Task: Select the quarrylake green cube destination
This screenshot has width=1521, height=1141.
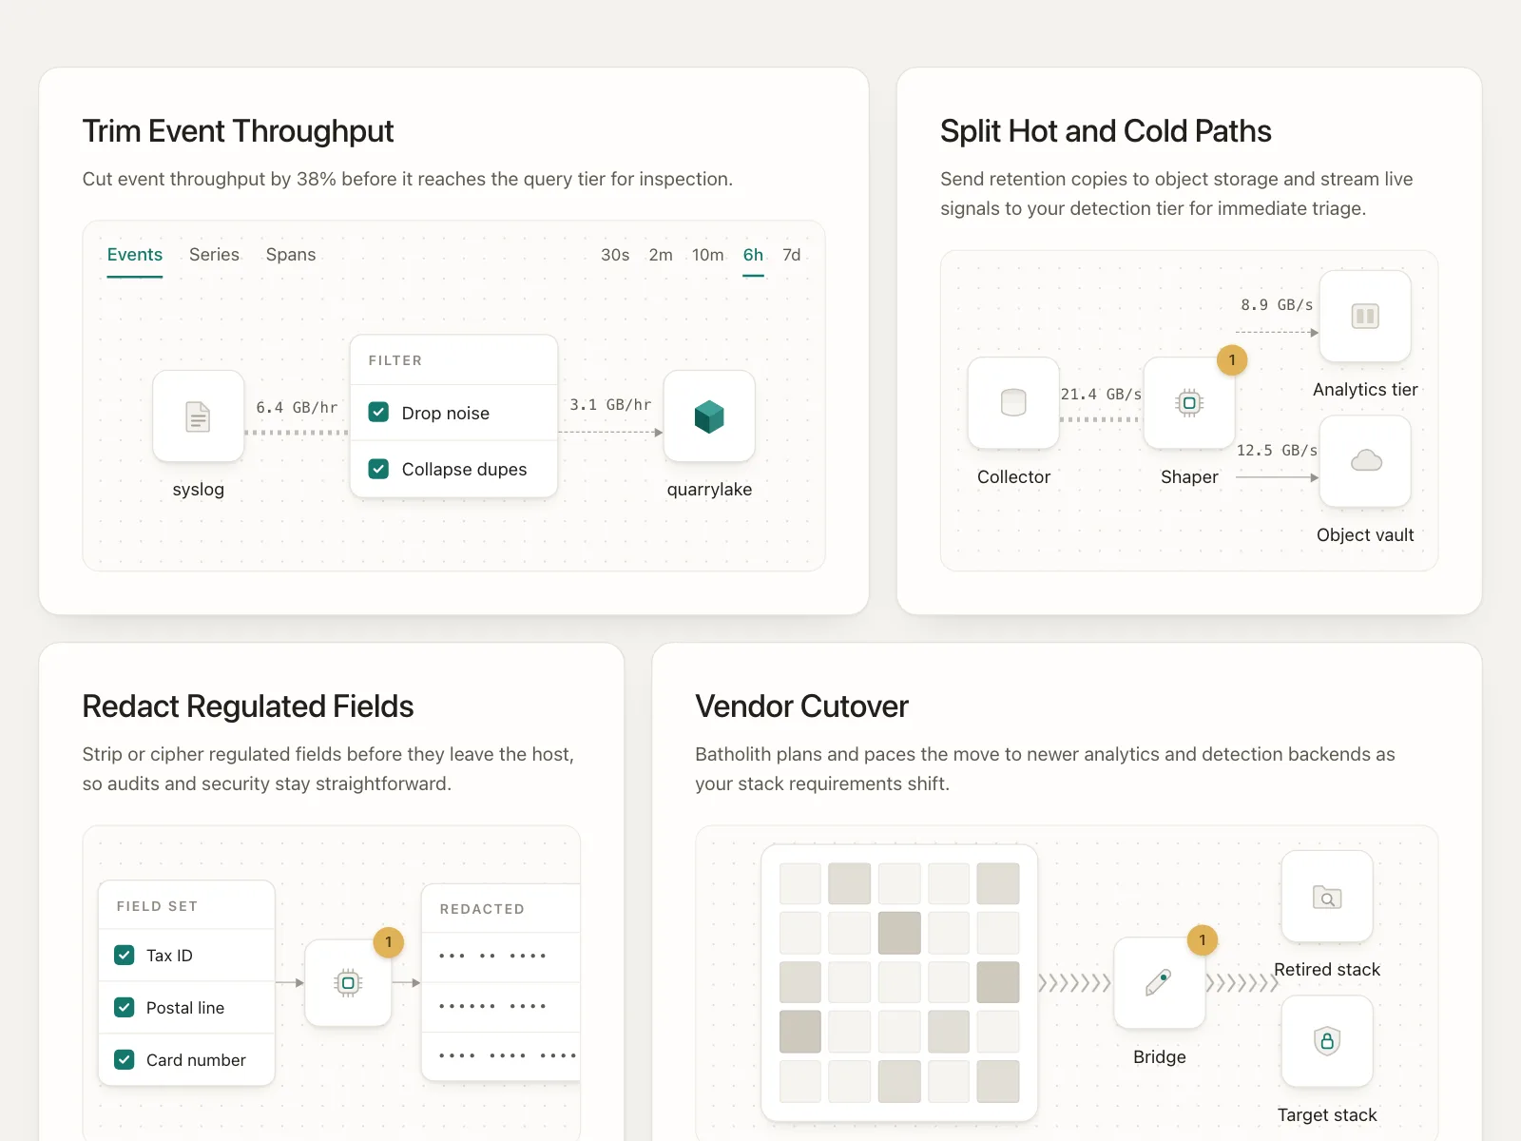Action: (709, 416)
